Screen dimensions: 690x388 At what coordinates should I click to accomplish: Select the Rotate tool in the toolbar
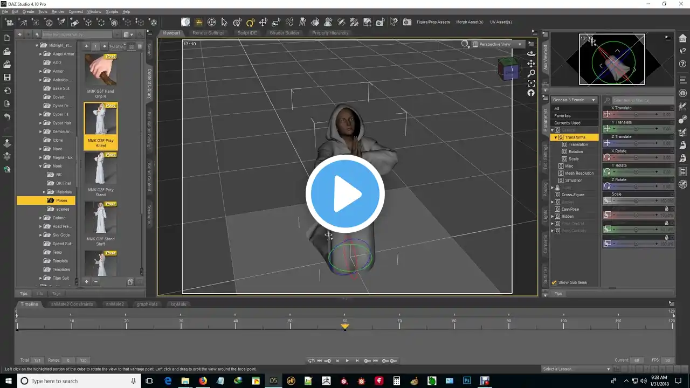[x=250, y=22]
